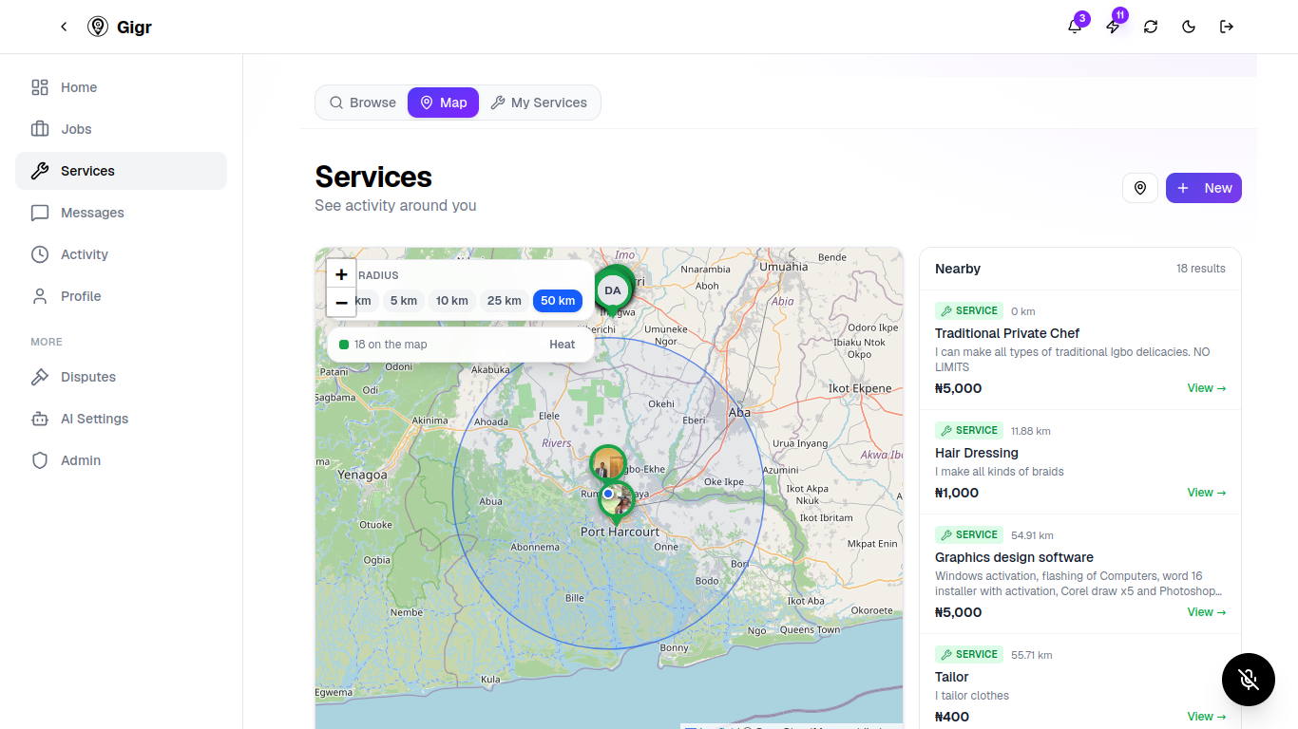The image size is (1298, 729).
Task: Click the Hair Dressing listing title
Action: (977, 453)
